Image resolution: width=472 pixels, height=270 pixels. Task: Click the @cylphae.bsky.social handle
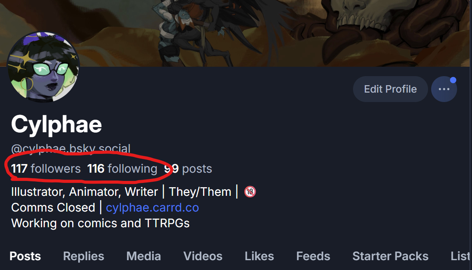(71, 149)
